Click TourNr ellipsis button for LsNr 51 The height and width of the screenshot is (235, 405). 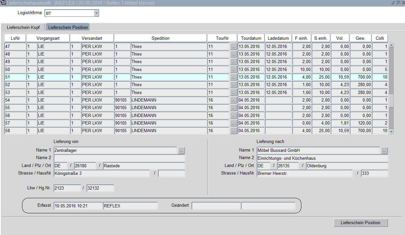pos(233,77)
